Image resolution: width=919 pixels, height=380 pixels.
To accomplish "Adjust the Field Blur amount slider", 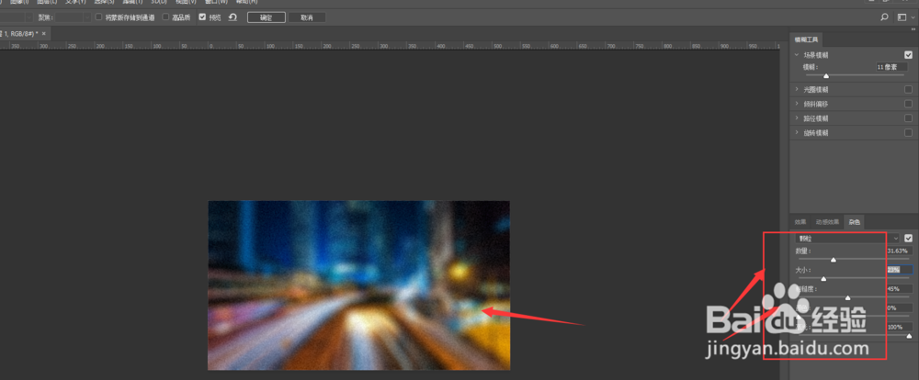I will (826, 76).
